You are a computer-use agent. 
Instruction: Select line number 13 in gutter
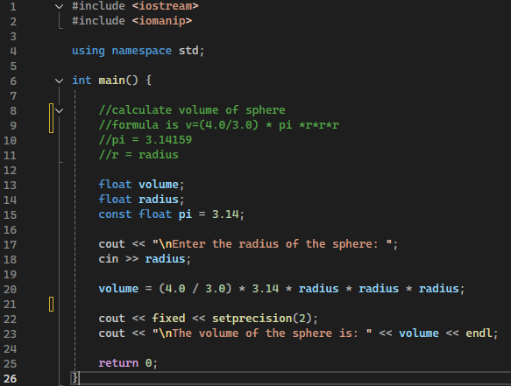(10, 185)
